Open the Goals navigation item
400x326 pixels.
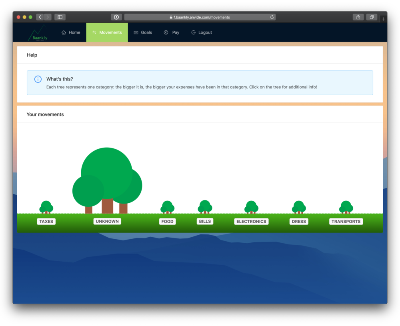click(143, 32)
